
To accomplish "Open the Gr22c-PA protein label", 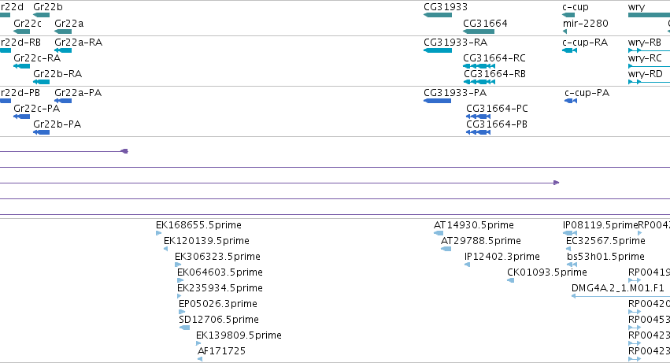I will pos(36,108).
